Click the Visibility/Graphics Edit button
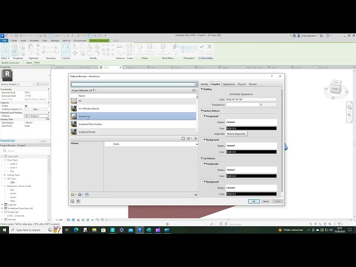The image size is (356, 267). pyautogui.click(x=36, y=109)
